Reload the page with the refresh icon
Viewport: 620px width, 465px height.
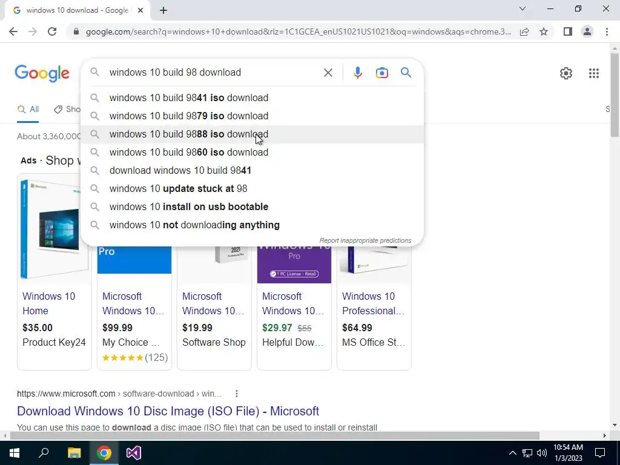pyautogui.click(x=52, y=31)
